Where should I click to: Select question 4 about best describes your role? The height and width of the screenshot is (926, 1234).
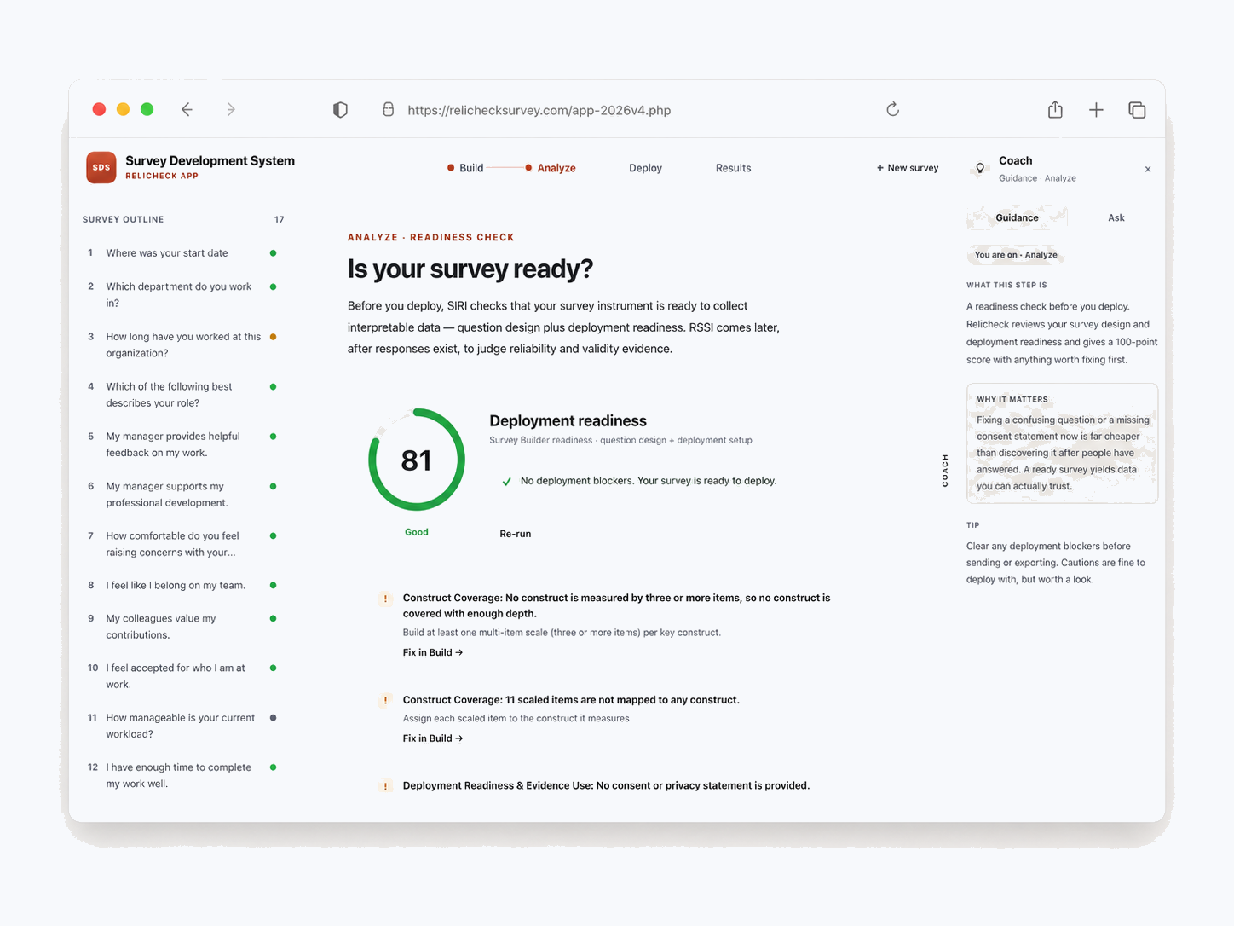tap(182, 395)
